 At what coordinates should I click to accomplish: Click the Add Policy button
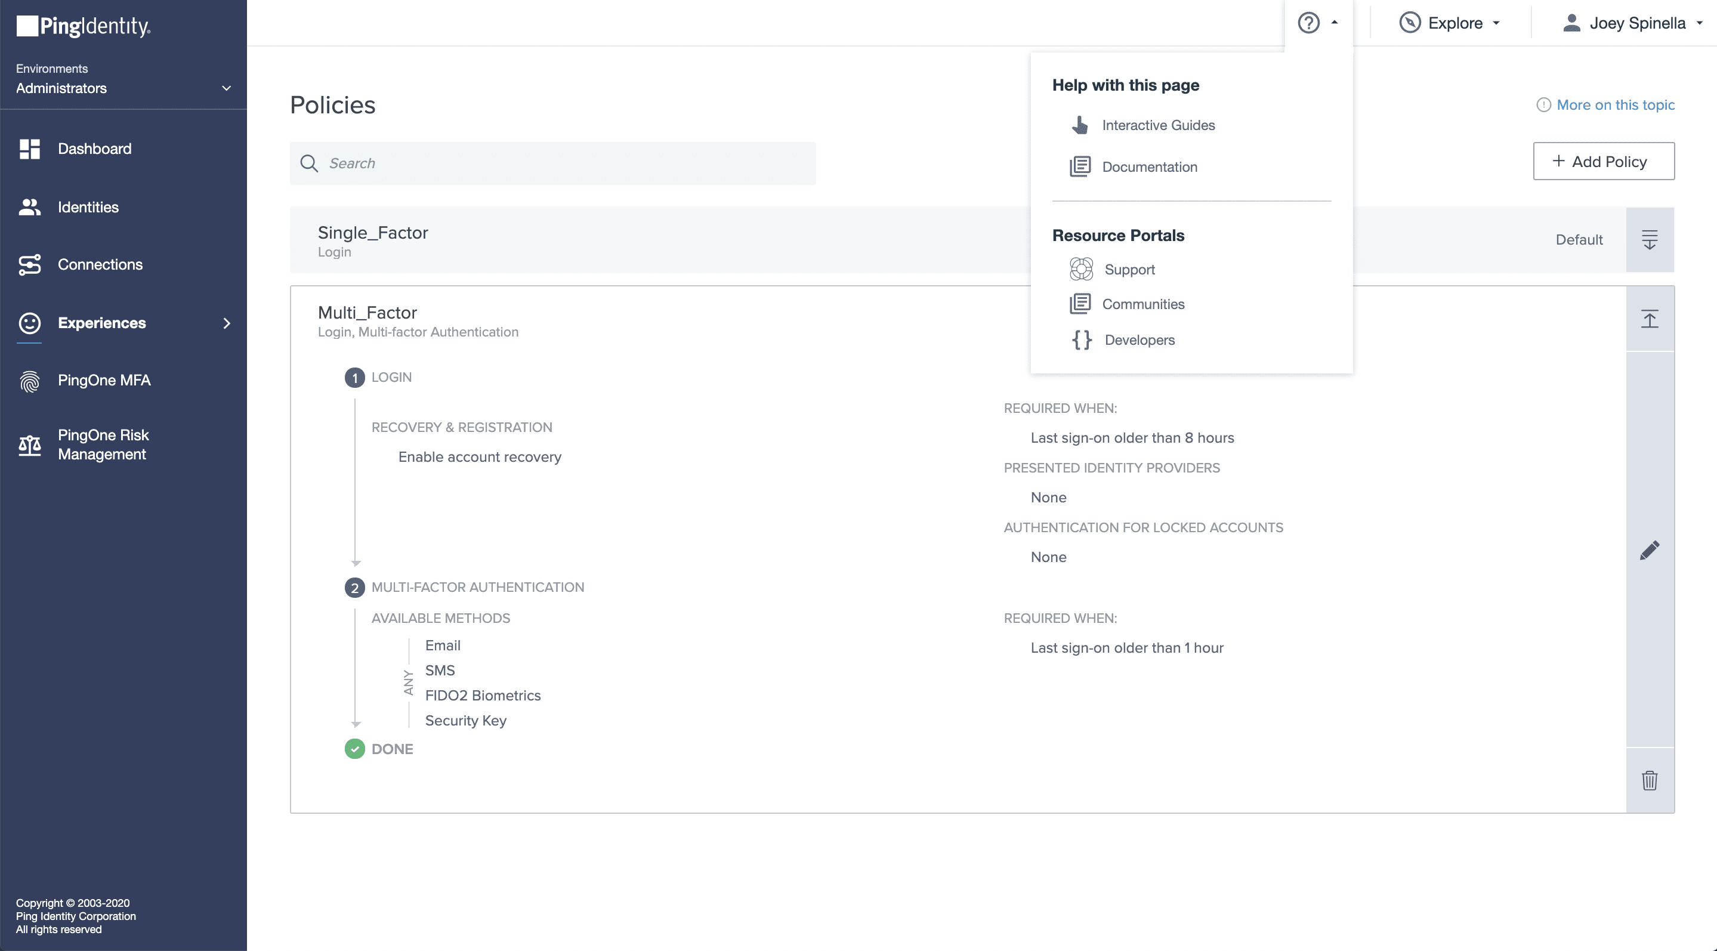pyautogui.click(x=1604, y=161)
